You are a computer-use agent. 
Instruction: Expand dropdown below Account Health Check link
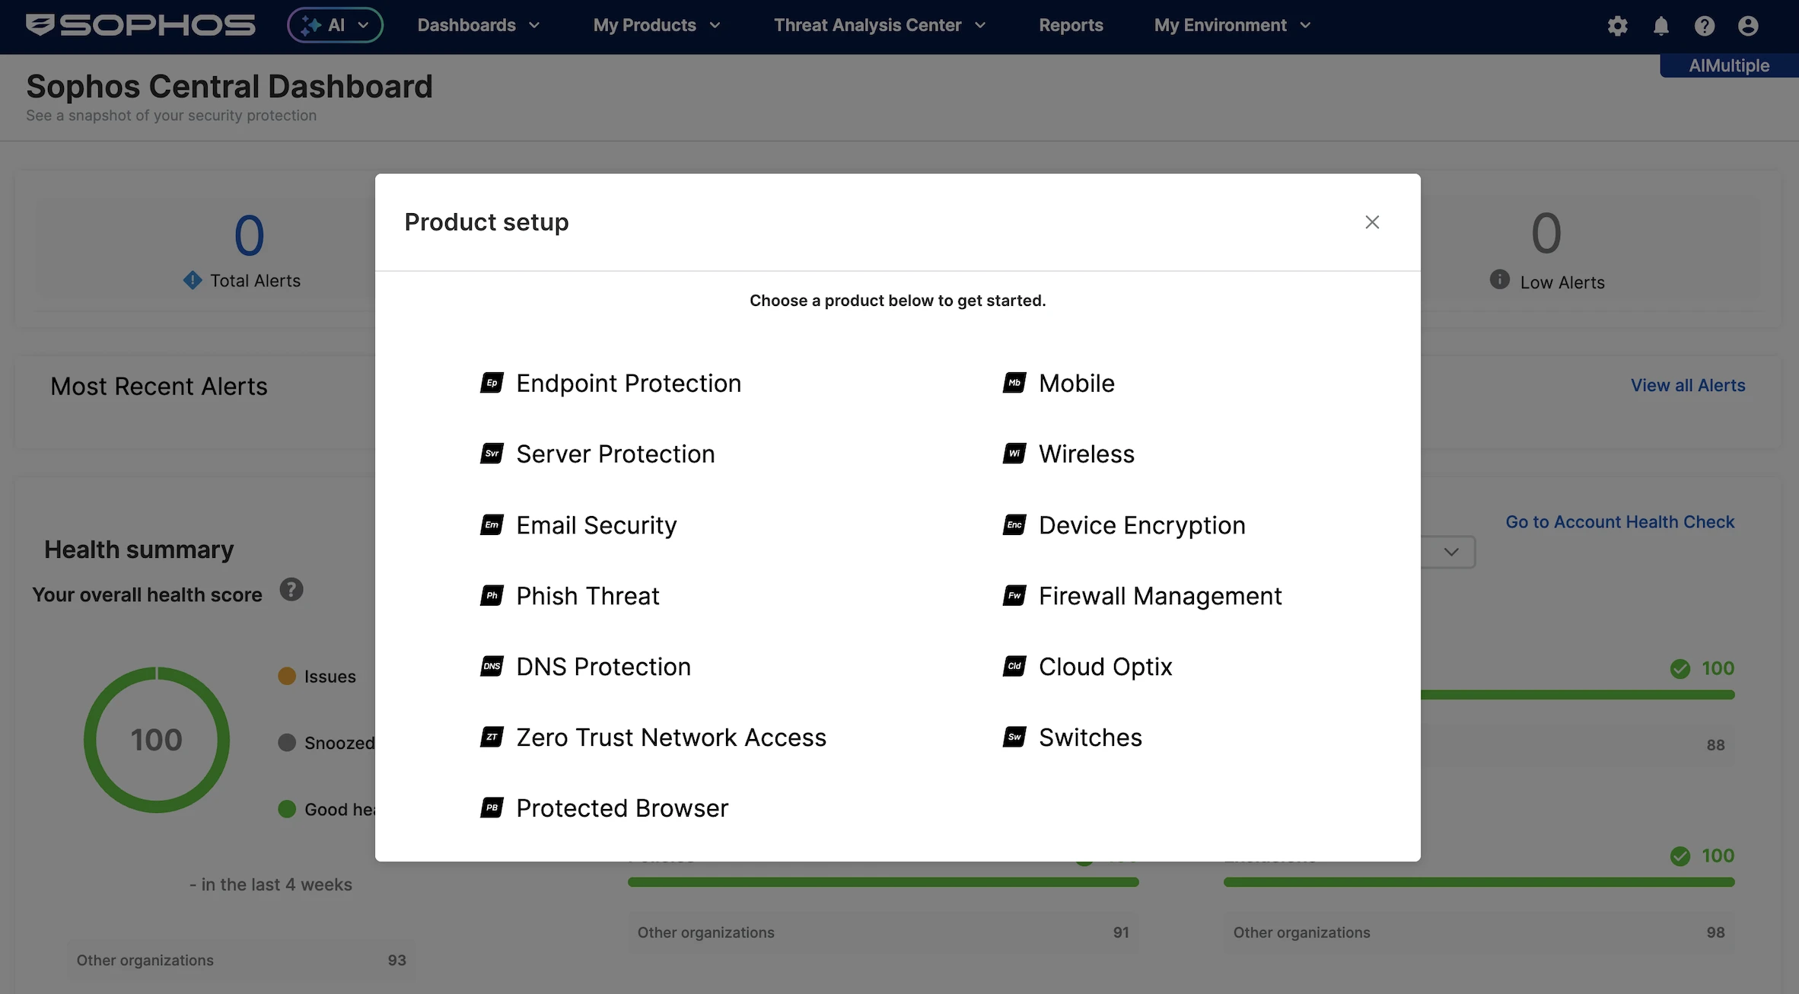[1450, 552]
